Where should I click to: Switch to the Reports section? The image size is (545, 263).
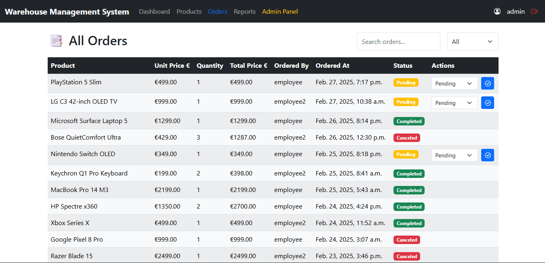click(244, 11)
